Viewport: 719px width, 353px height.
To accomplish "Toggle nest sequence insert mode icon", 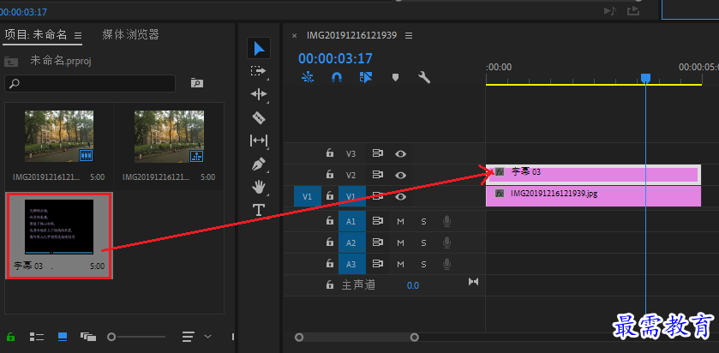I will [x=308, y=77].
